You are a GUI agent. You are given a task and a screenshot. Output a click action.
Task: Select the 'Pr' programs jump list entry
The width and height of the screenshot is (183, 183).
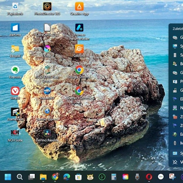[176, 81]
